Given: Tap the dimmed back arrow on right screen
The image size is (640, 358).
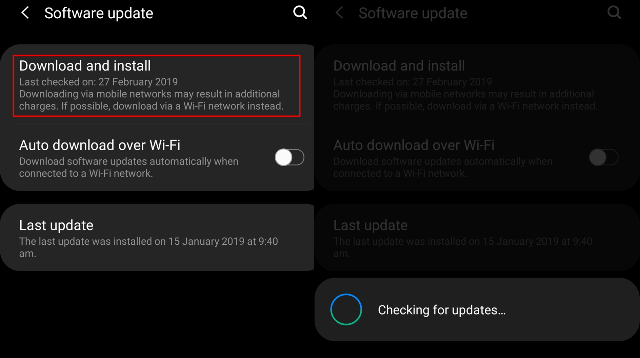Looking at the screenshot, I should click(x=339, y=13).
